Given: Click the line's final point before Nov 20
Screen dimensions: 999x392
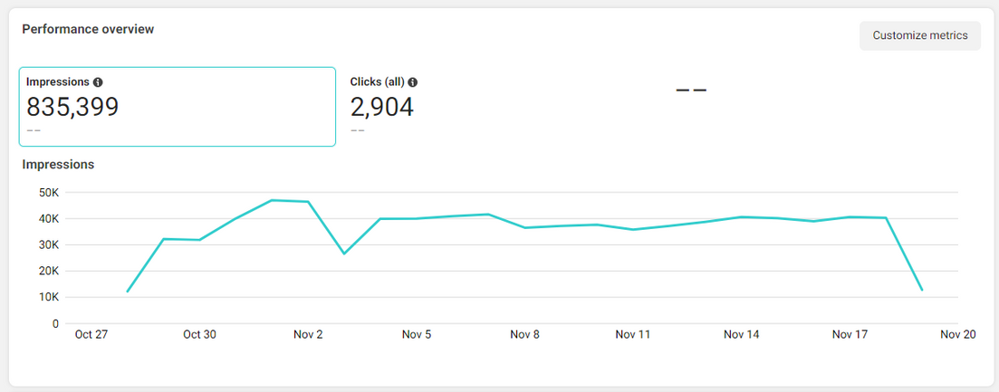Looking at the screenshot, I should [x=922, y=291].
